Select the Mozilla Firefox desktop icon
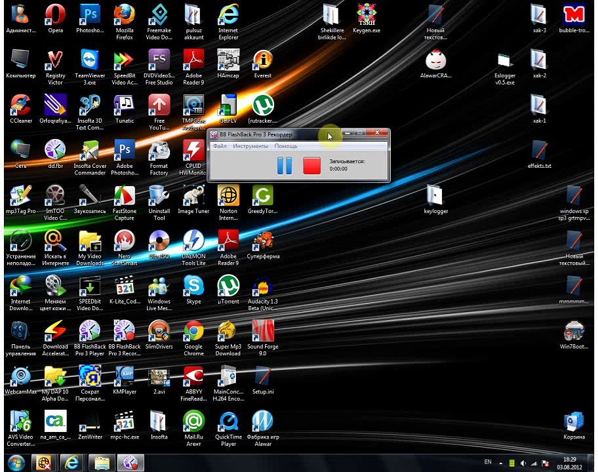 click(125, 22)
